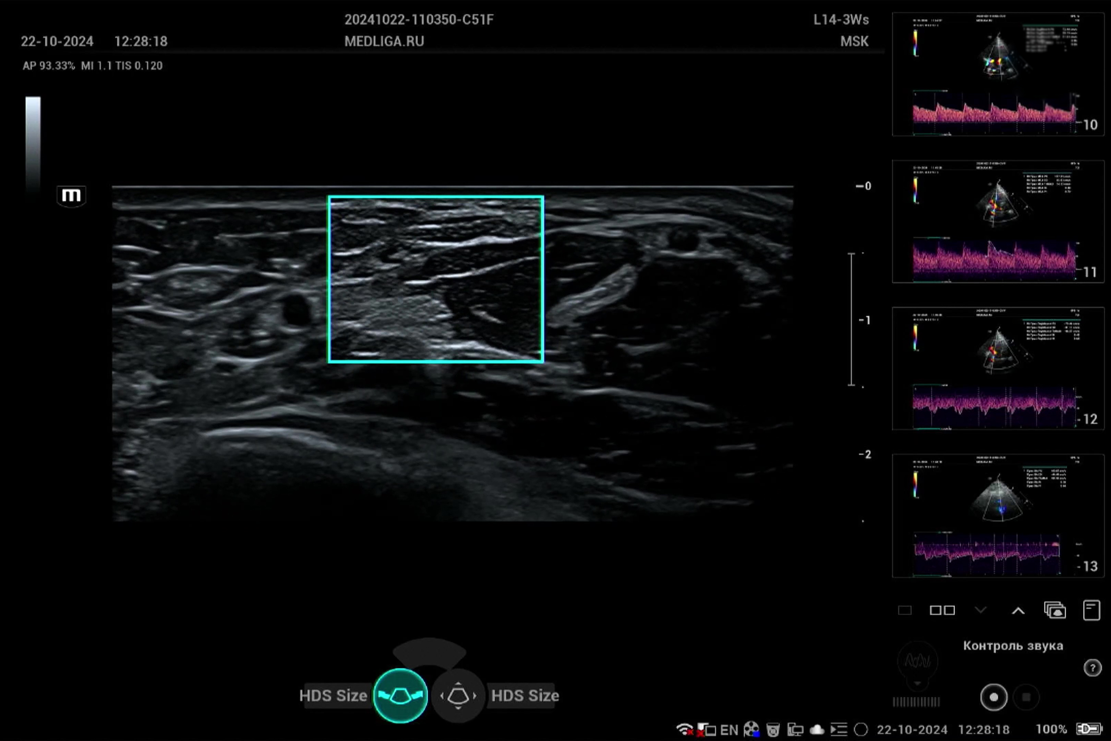Select the active HDS Size adjust icon
Viewport: 1111px width, 741px height.
click(400, 695)
